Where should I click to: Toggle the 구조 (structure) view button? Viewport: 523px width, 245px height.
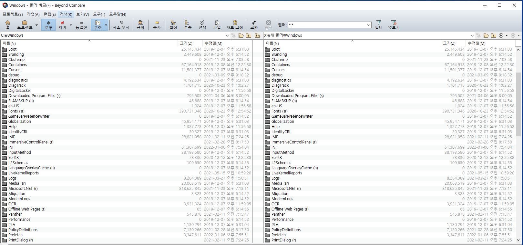(x=97, y=25)
